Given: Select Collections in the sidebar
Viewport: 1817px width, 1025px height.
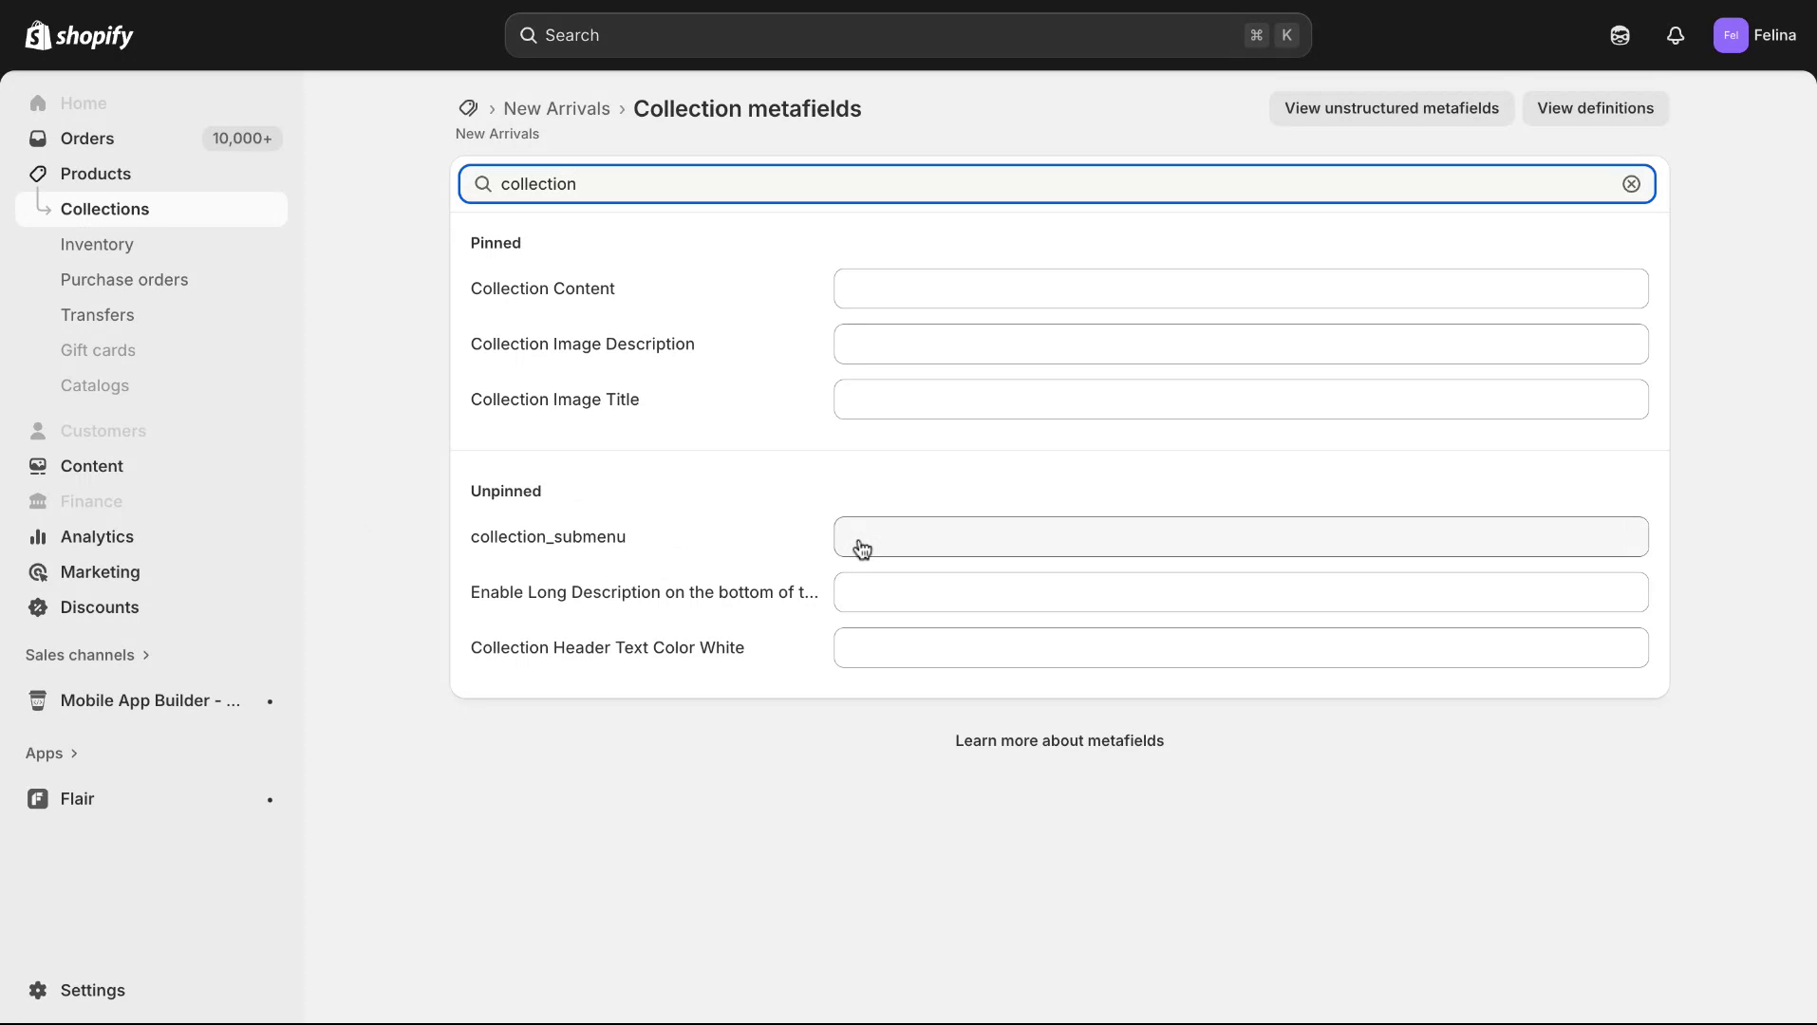Looking at the screenshot, I should pos(104,209).
